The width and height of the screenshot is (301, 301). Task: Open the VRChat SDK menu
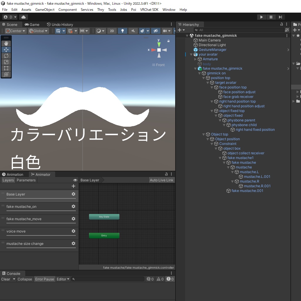click(149, 9)
